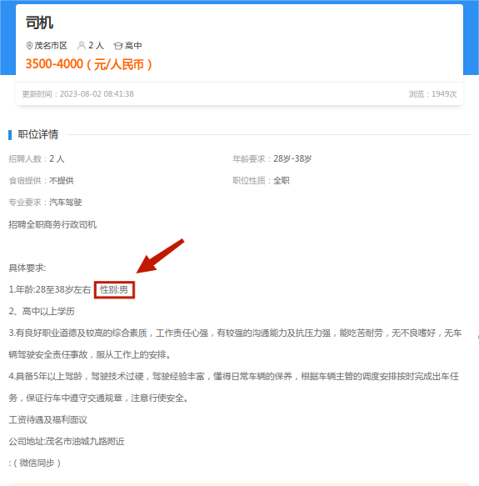Click the highlighted 性别:男 box
Image resolution: width=479 pixels, height=486 pixels.
coord(114,290)
